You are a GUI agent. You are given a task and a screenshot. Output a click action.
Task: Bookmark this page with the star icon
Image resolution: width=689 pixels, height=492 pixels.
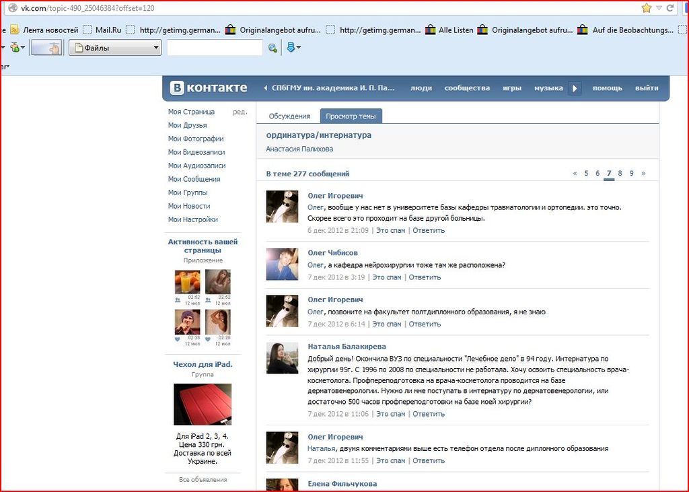[647, 8]
